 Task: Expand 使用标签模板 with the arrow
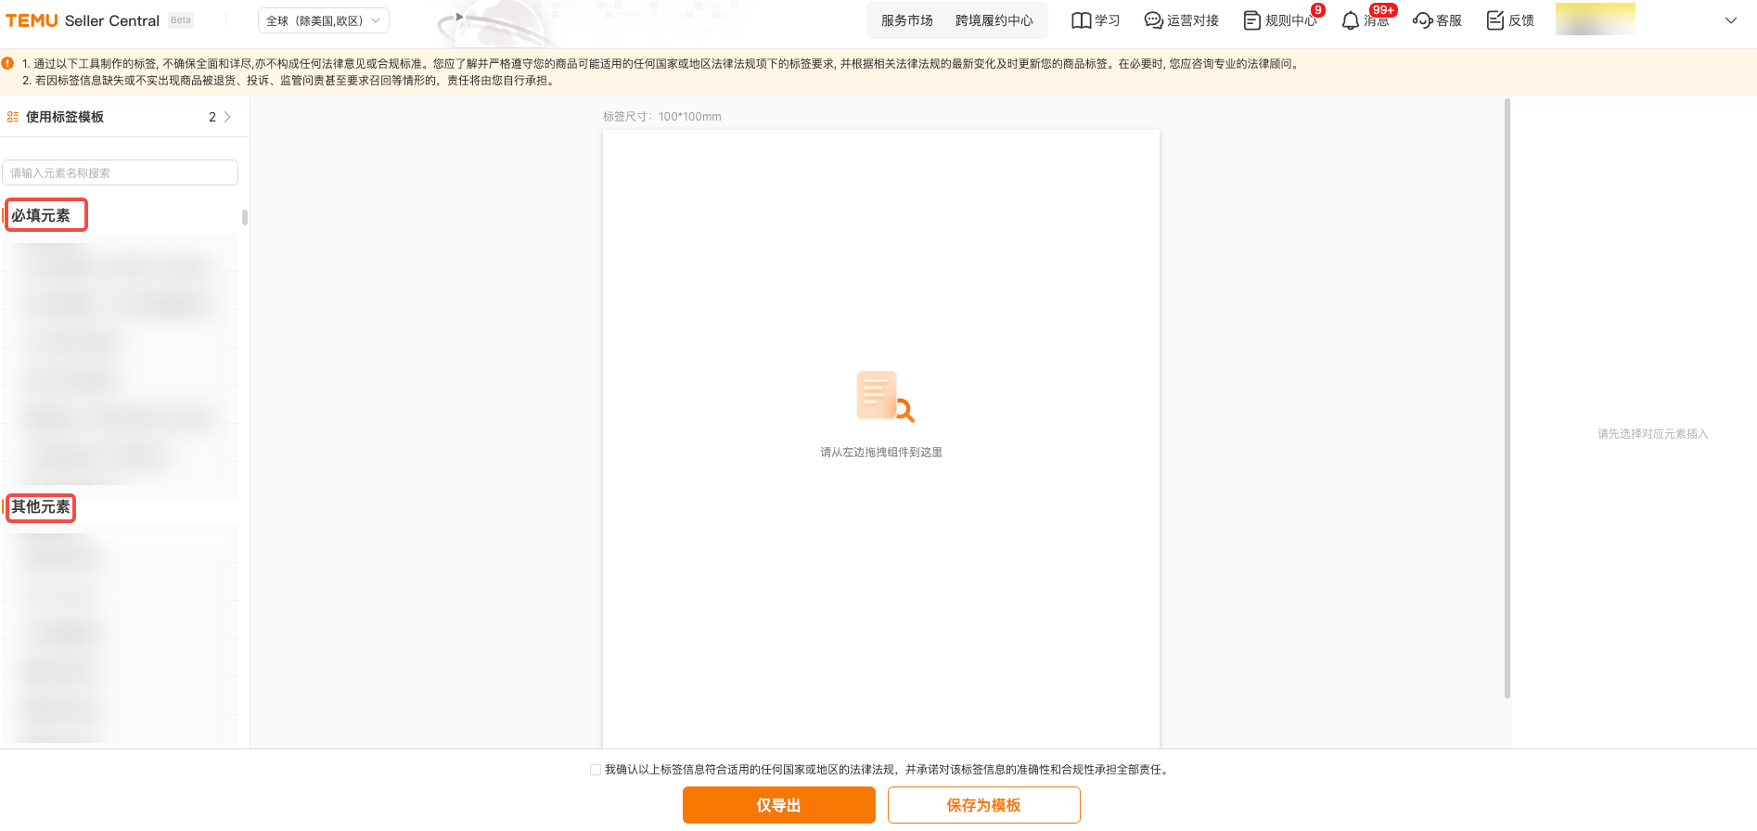tap(227, 117)
